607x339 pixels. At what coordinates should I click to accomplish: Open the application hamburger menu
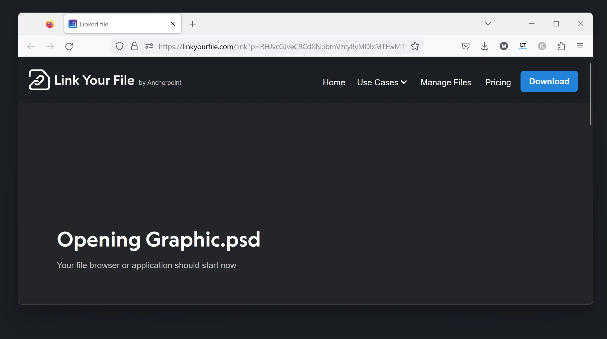579,46
